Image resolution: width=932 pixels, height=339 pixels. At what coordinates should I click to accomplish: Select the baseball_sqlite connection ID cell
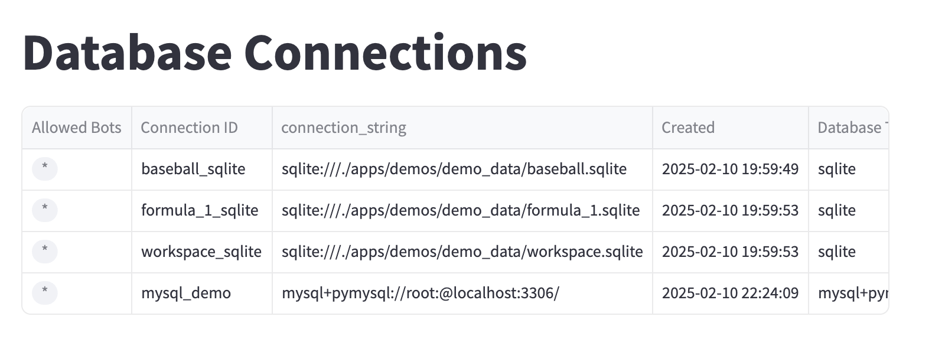coord(202,169)
